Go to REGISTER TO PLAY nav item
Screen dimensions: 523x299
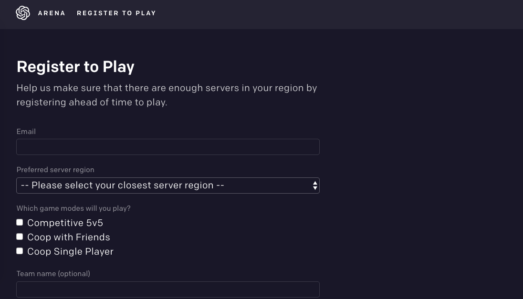[x=116, y=13]
